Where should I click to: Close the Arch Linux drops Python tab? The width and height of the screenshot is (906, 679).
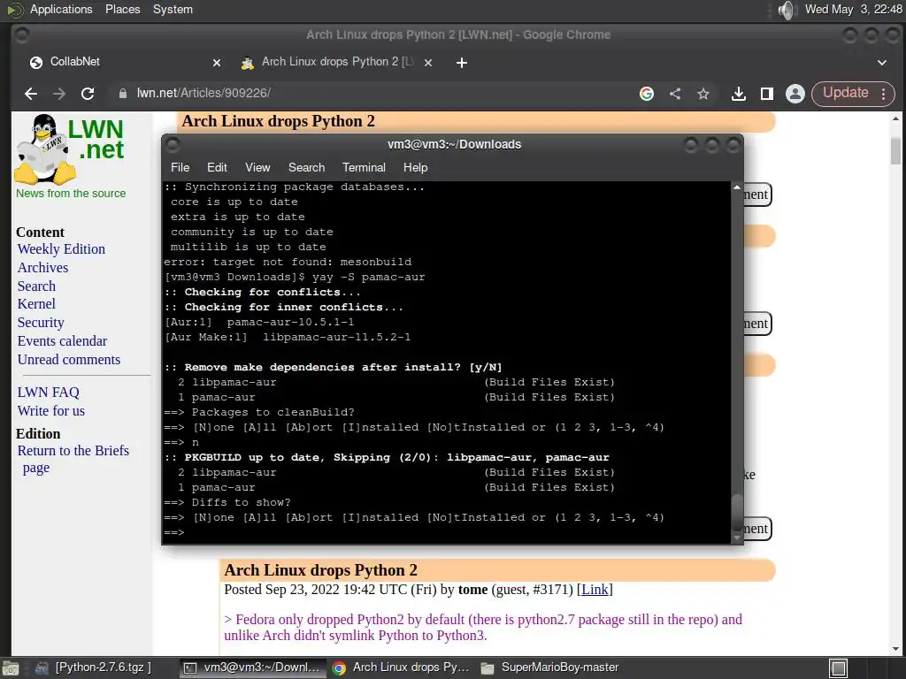pyautogui.click(x=428, y=63)
